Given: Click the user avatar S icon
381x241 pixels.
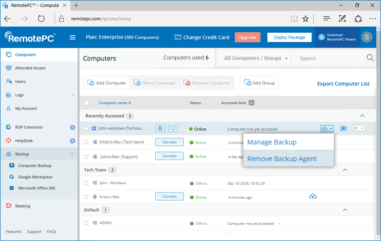Looking at the screenshot, I should click(366, 38).
